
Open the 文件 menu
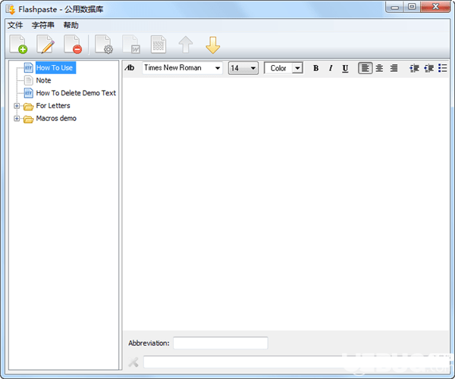[15, 26]
